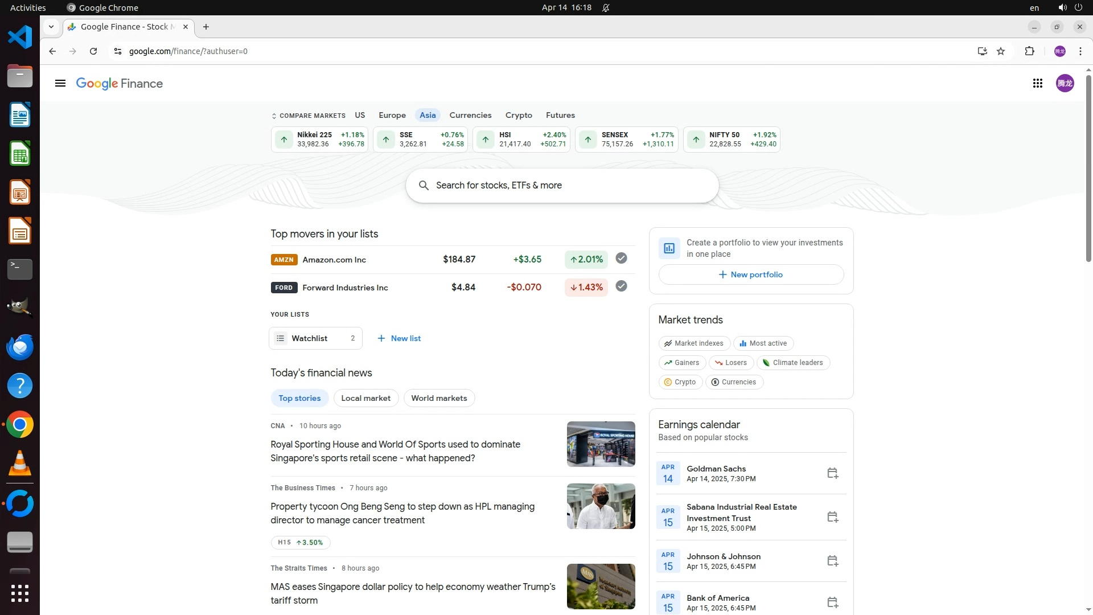Switch to the Europe markets tab
Screen dimensions: 1093x615
click(x=392, y=115)
